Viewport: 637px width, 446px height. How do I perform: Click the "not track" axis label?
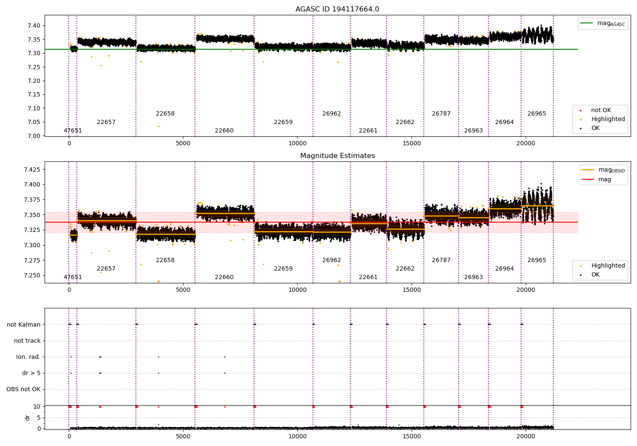click(x=27, y=341)
